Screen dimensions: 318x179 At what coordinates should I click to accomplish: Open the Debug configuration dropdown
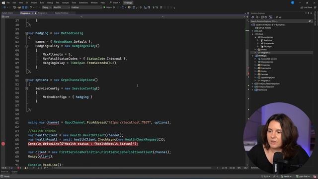point(47,7)
